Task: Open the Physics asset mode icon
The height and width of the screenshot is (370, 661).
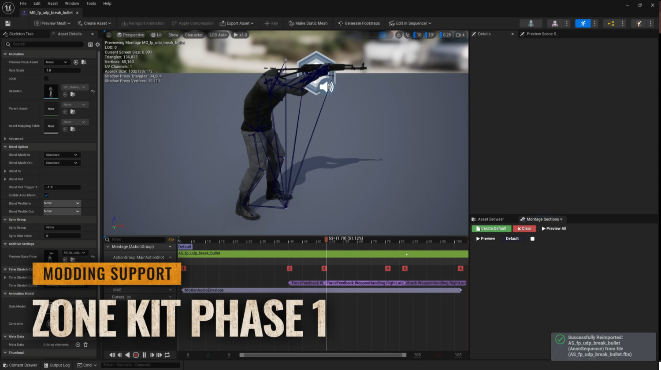Action: [x=639, y=23]
